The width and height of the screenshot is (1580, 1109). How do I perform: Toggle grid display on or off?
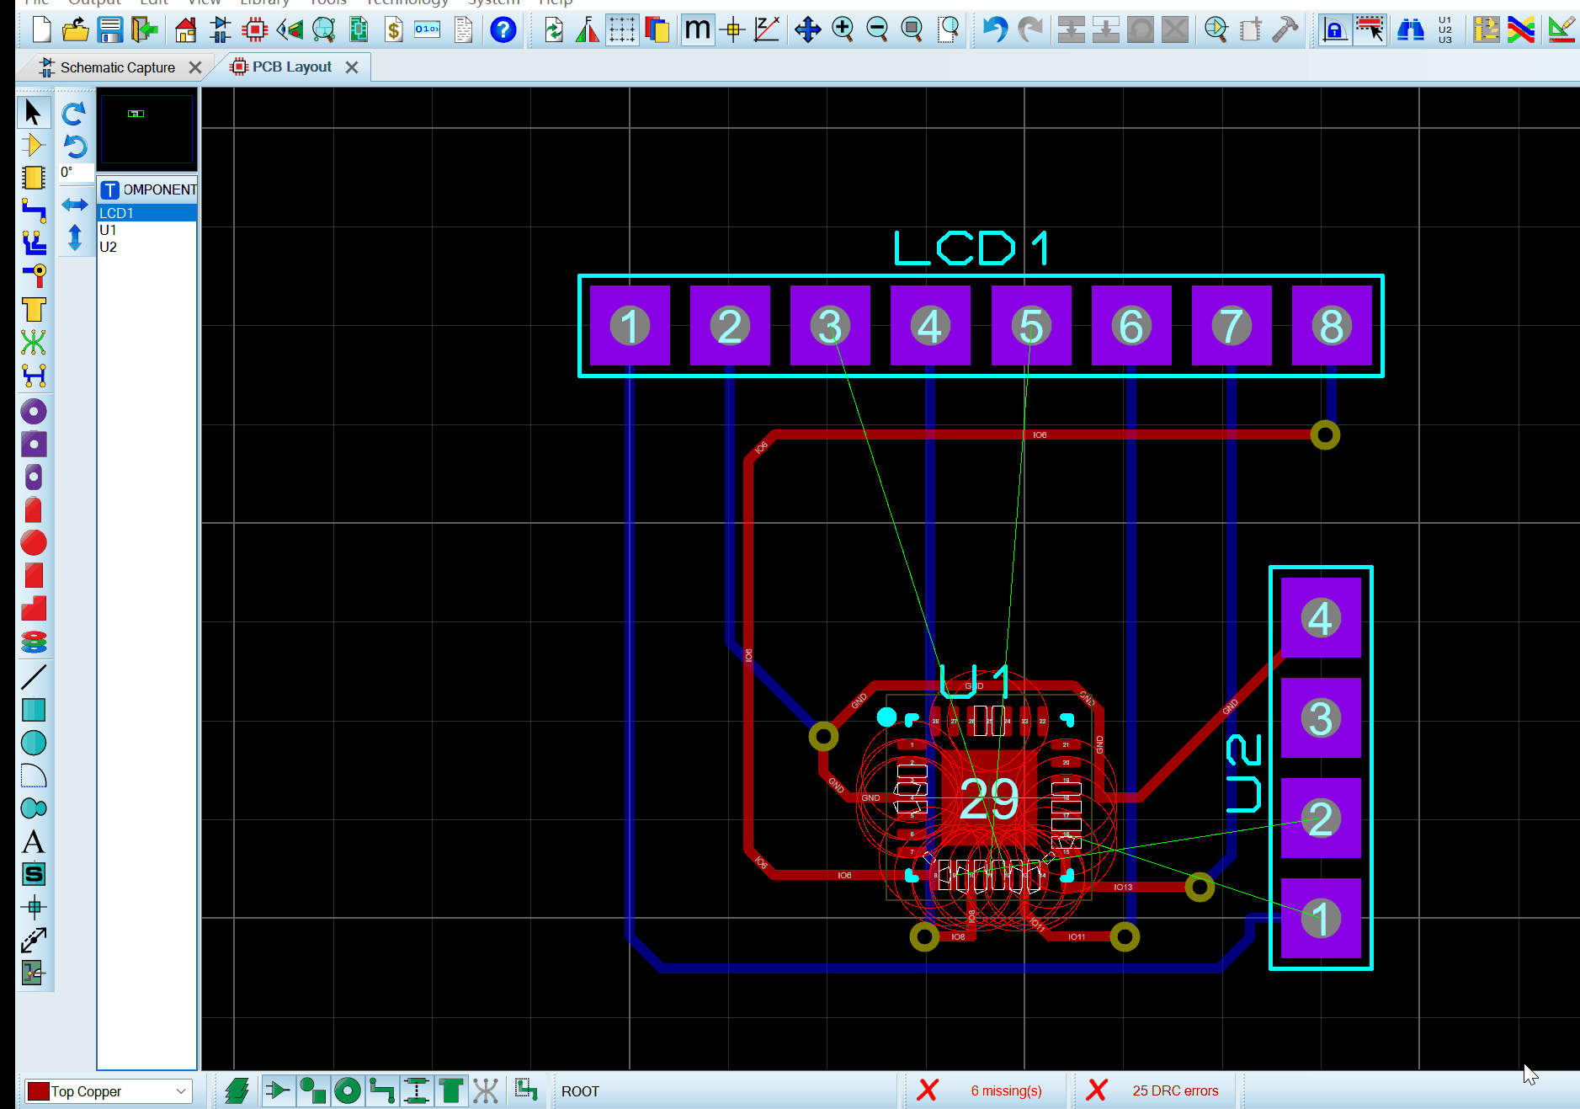pos(622,29)
